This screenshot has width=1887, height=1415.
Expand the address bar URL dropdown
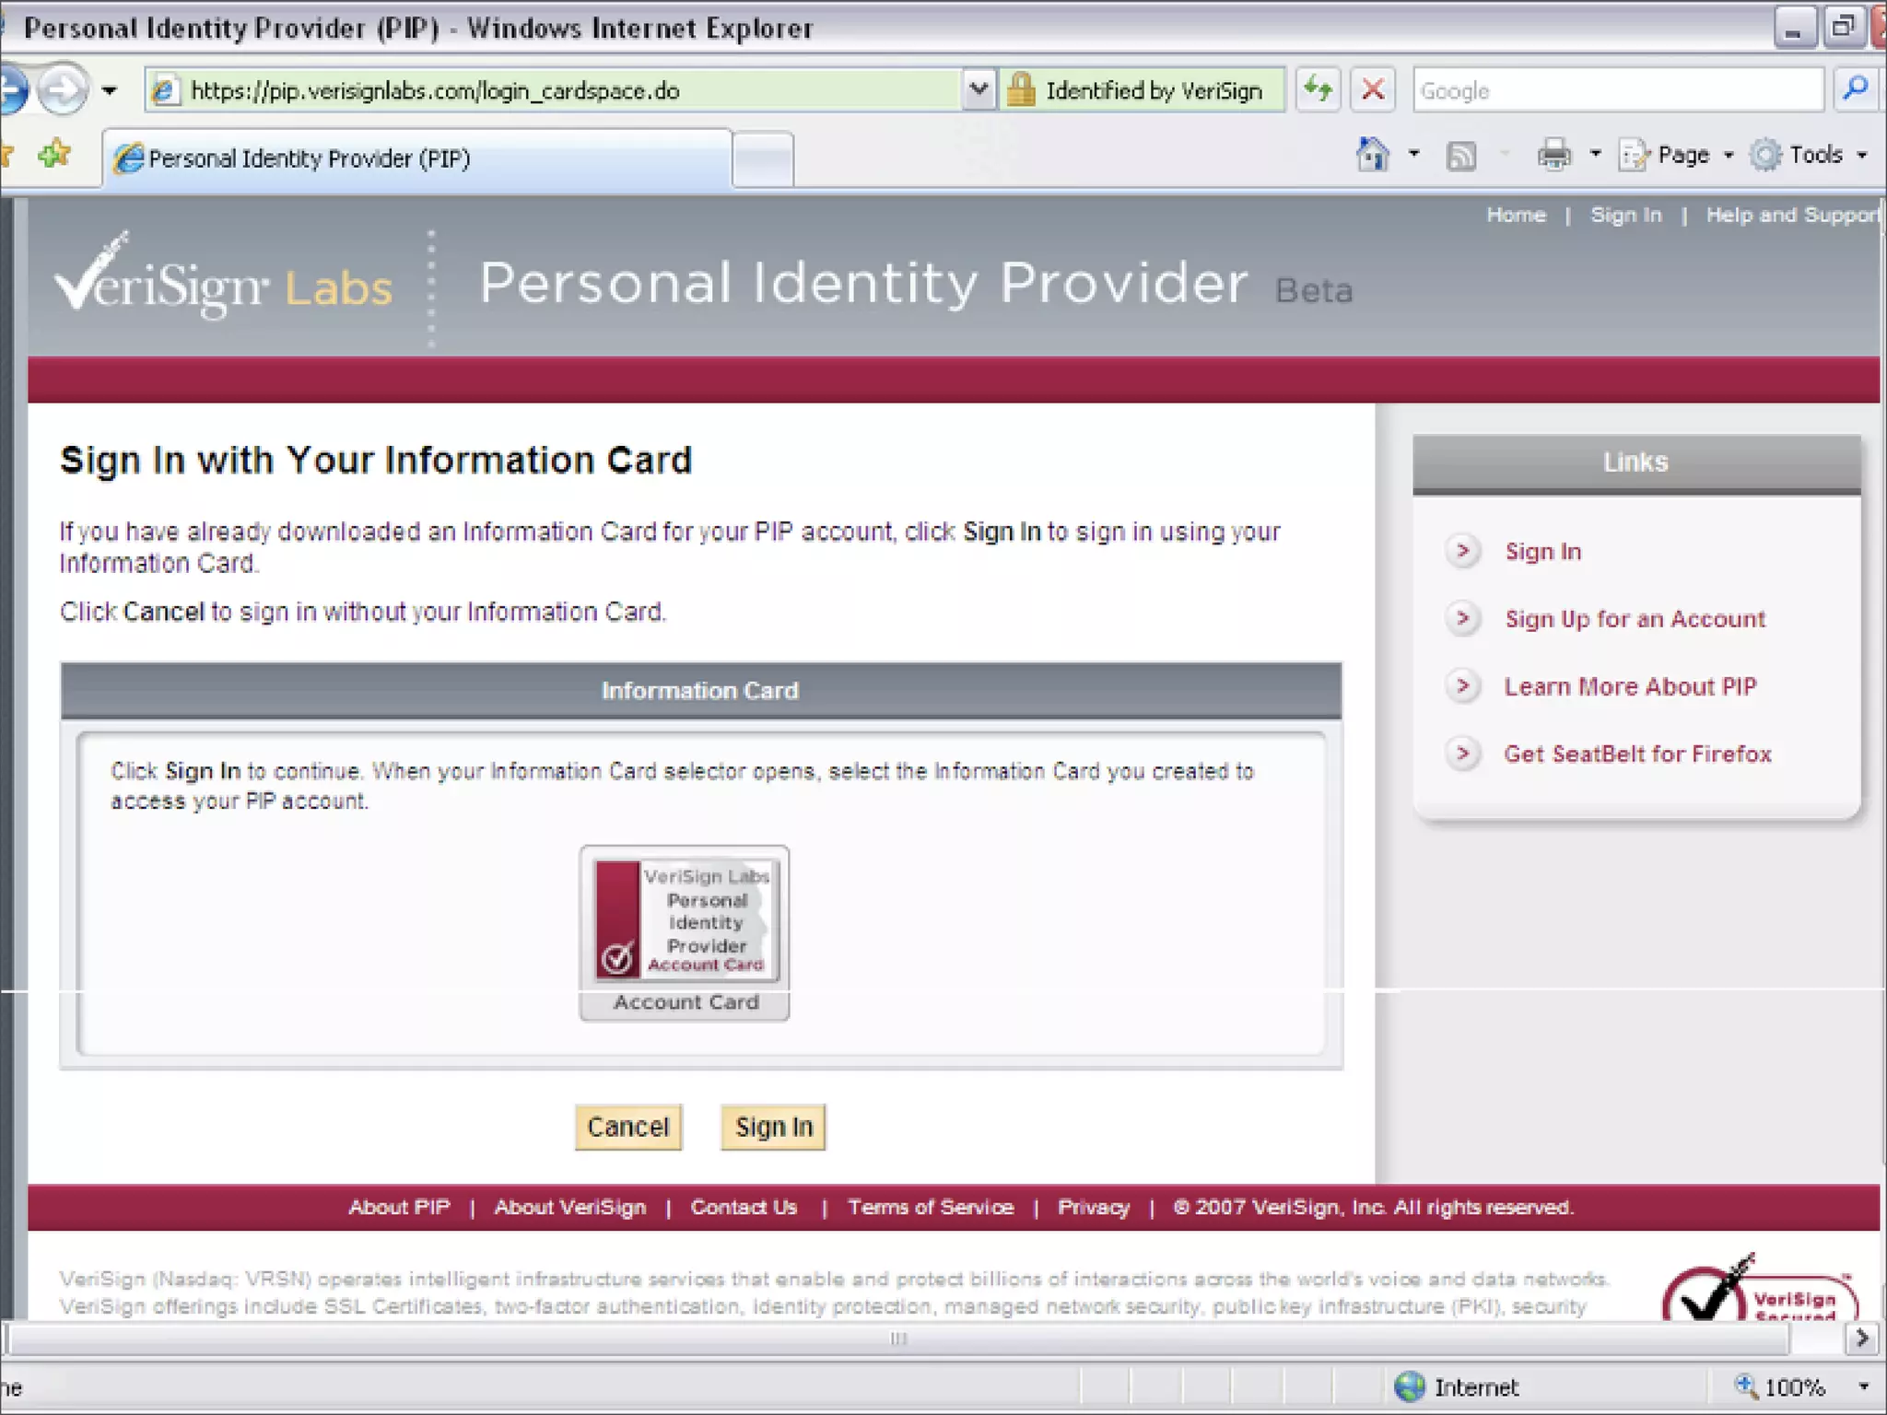[979, 90]
